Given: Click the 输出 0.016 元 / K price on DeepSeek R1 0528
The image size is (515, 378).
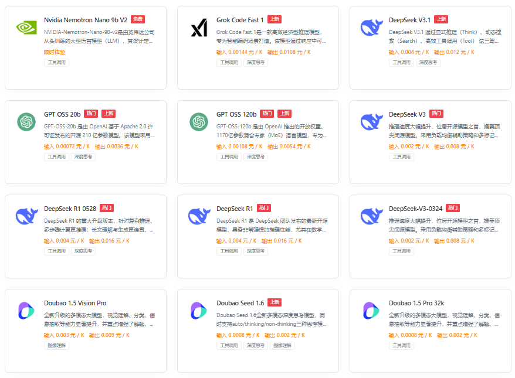Looking at the screenshot, I should (109, 241).
